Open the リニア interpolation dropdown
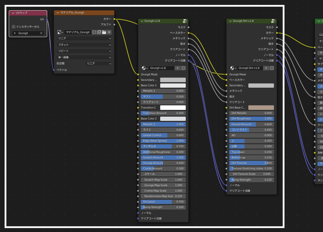Image resolution: width=323 pixels, height=232 pixels. tap(84, 38)
